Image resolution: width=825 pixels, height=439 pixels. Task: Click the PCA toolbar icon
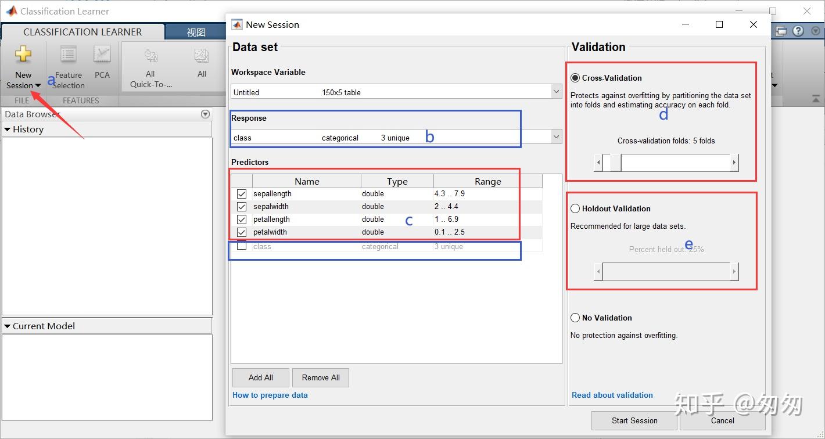tap(102, 56)
